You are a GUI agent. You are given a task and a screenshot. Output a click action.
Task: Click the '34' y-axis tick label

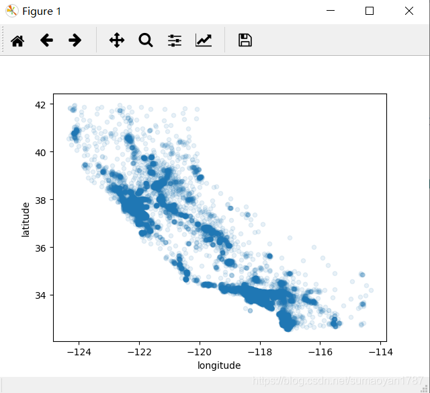pyautogui.click(x=40, y=296)
